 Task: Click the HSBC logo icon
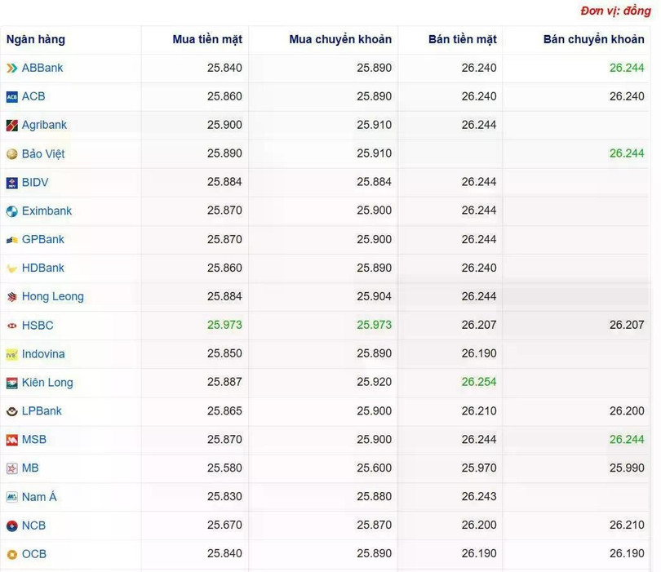[11, 326]
